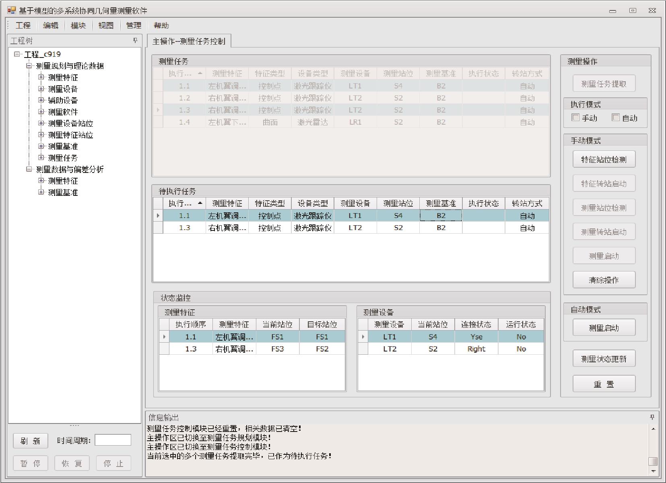Select the 主操作--测量任务控制 tab
Screen dimensions: 666x483
[189, 41]
